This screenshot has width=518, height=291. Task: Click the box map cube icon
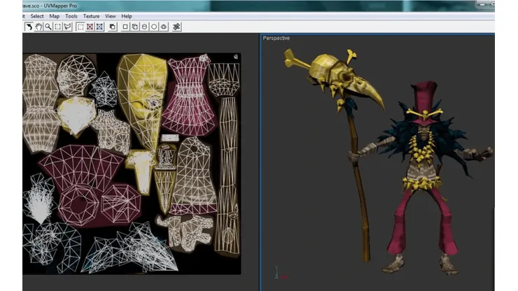[x=135, y=27]
